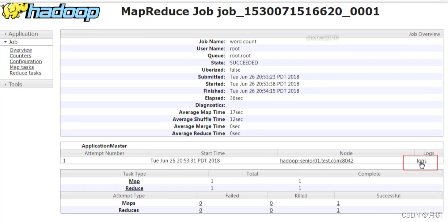This screenshot has width=448, height=222.
Task: Open the Reduce task type link
Action: (x=134, y=188)
